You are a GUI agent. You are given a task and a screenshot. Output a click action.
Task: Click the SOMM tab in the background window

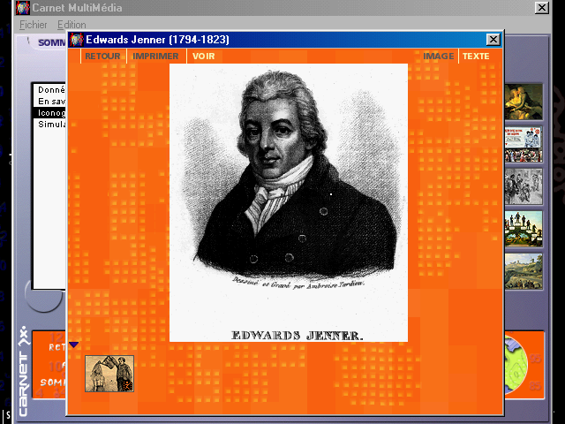[x=51, y=42]
